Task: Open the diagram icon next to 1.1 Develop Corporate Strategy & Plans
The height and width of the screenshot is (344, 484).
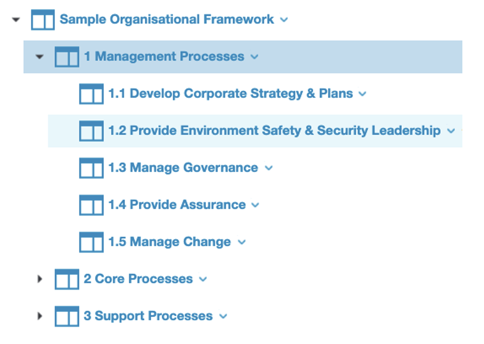Action: pos(91,94)
